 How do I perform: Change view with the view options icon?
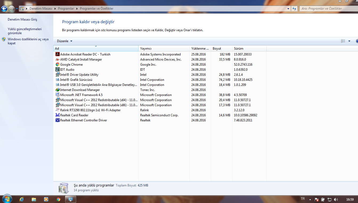pyautogui.click(x=343, y=41)
